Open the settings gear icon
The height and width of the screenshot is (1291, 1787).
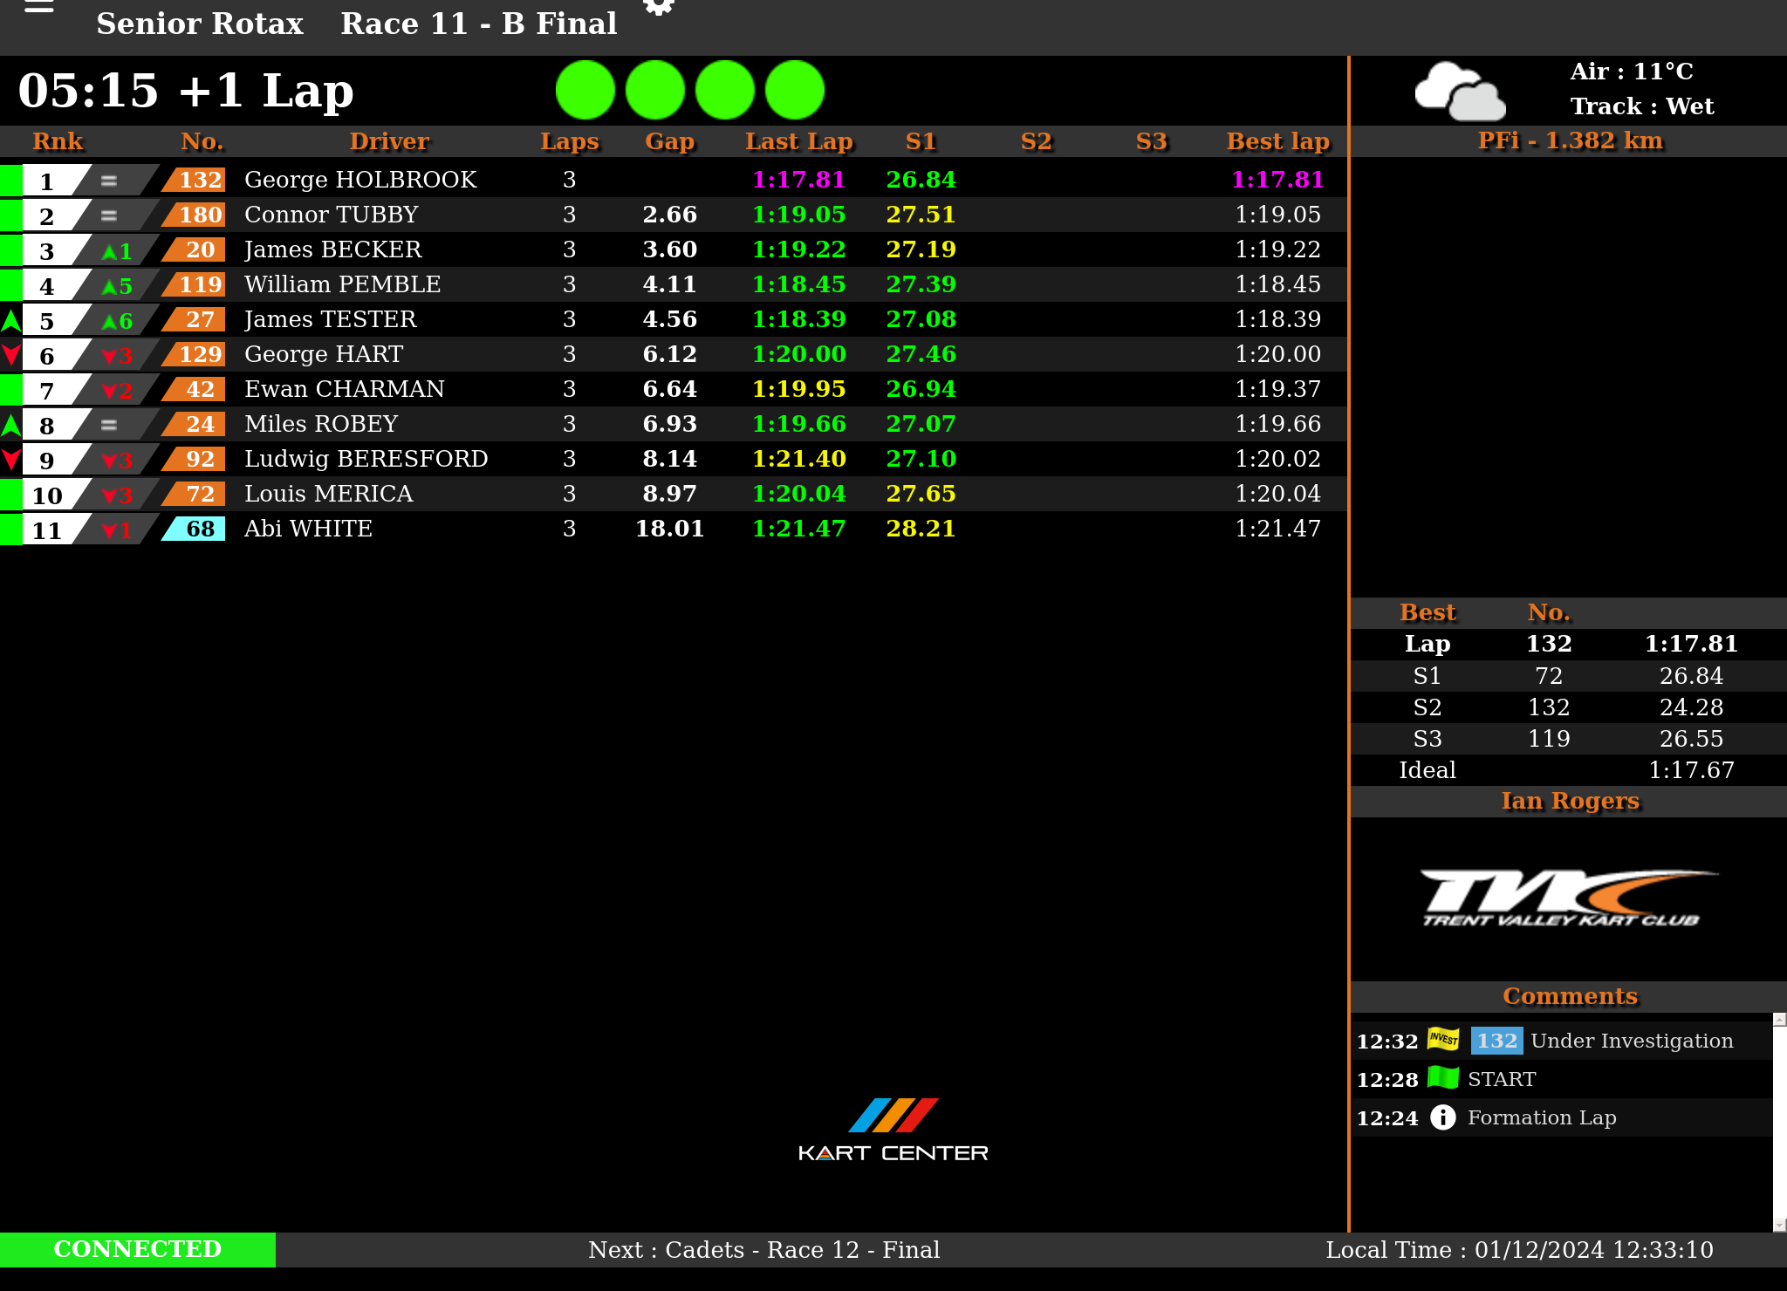(659, 7)
